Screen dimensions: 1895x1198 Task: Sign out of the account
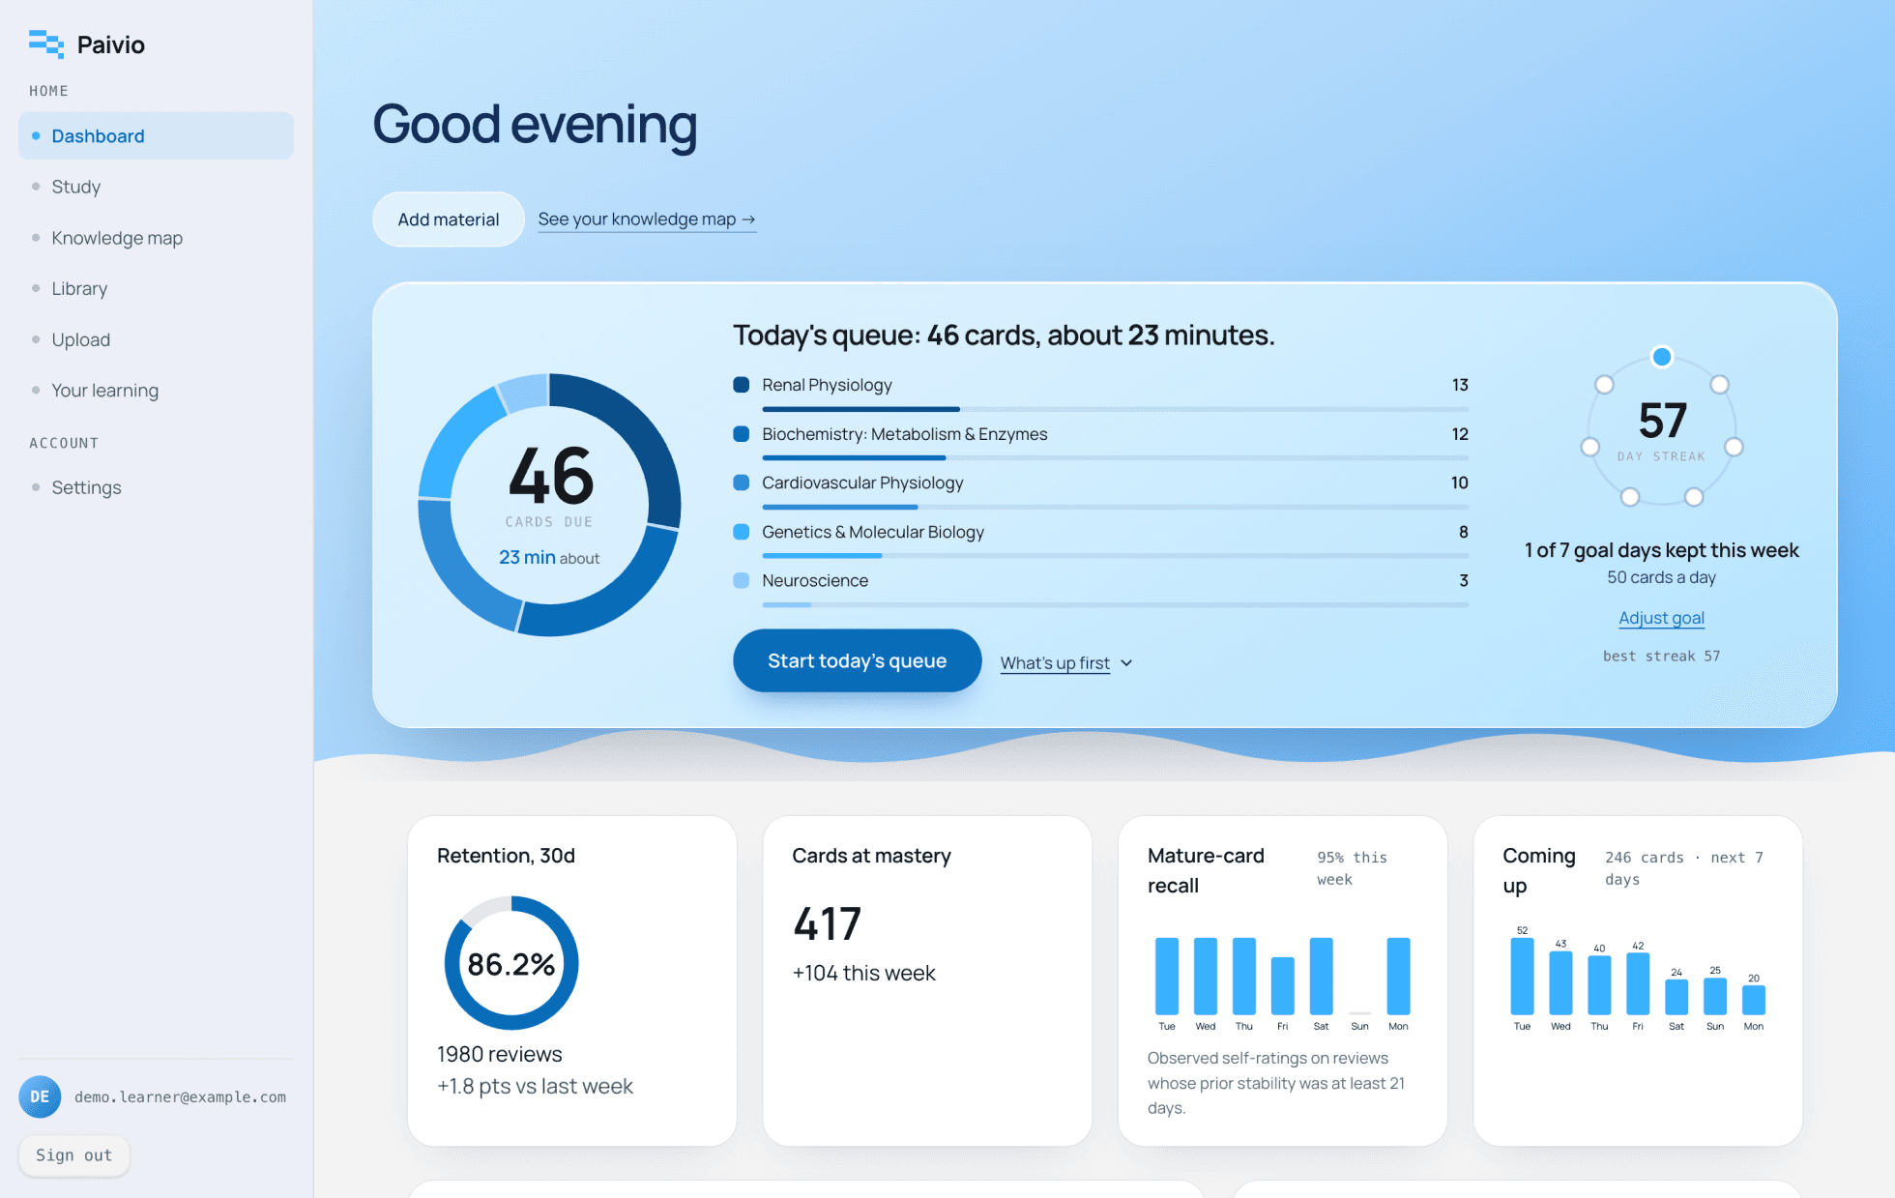click(x=73, y=1155)
